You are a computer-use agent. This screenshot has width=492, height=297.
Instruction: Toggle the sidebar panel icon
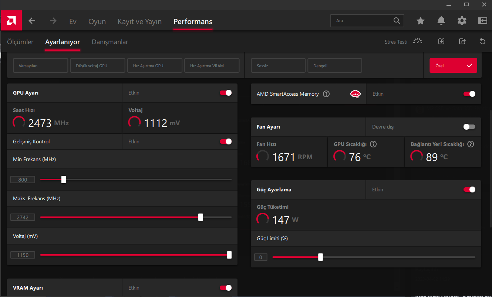pyautogui.click(x=483, y=21)
